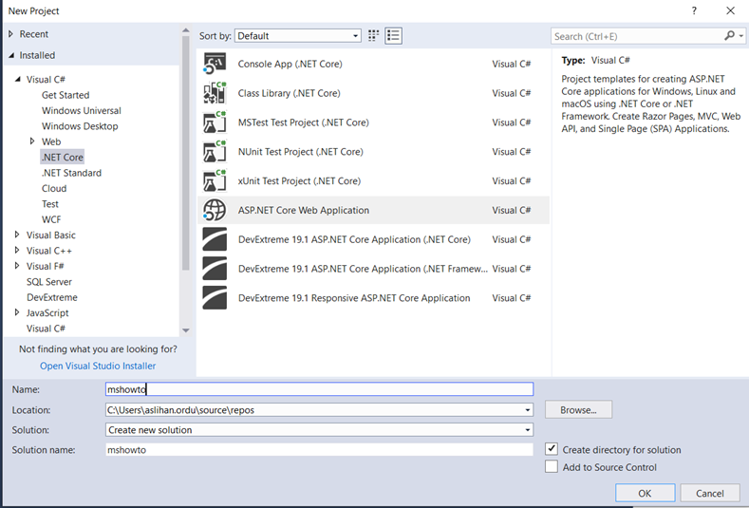Expand the Visual Basic node
Image resolution: width=749 pixels, height=508 pixels.
pos(17,235)
